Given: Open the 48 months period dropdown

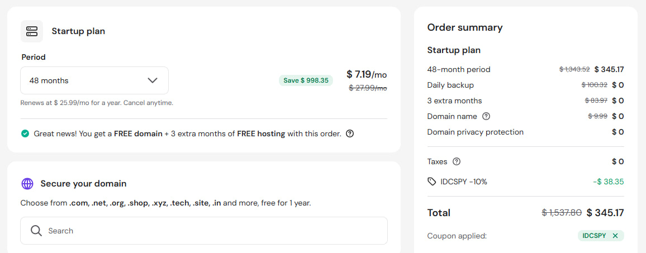Looking at the screenshot, I should (94, 80).
